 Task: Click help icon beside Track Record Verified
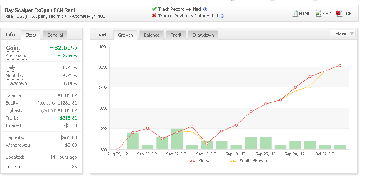point(205,10)
